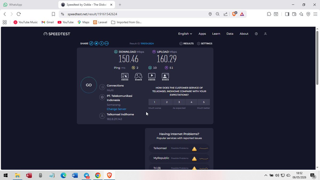Click the Telkomsel Indihome provider icon
Image resolution: width=320 pixels, height=180 pixels.
(x=102, y=116)
